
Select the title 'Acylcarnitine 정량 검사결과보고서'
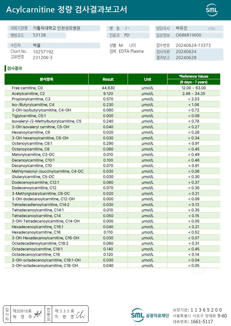coord(66,10)
